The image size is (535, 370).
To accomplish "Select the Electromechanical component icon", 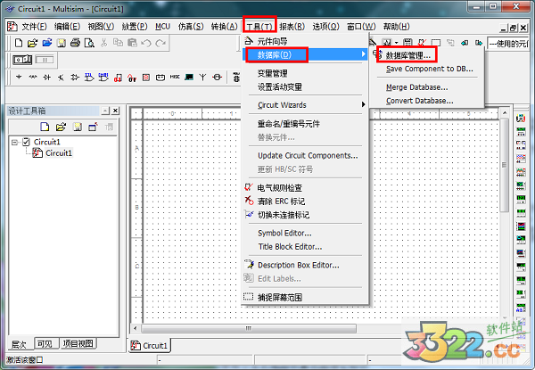I will point(217,78).
